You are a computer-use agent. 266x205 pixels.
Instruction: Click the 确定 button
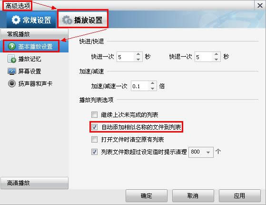pyautogui.click(x=147, y=196)
